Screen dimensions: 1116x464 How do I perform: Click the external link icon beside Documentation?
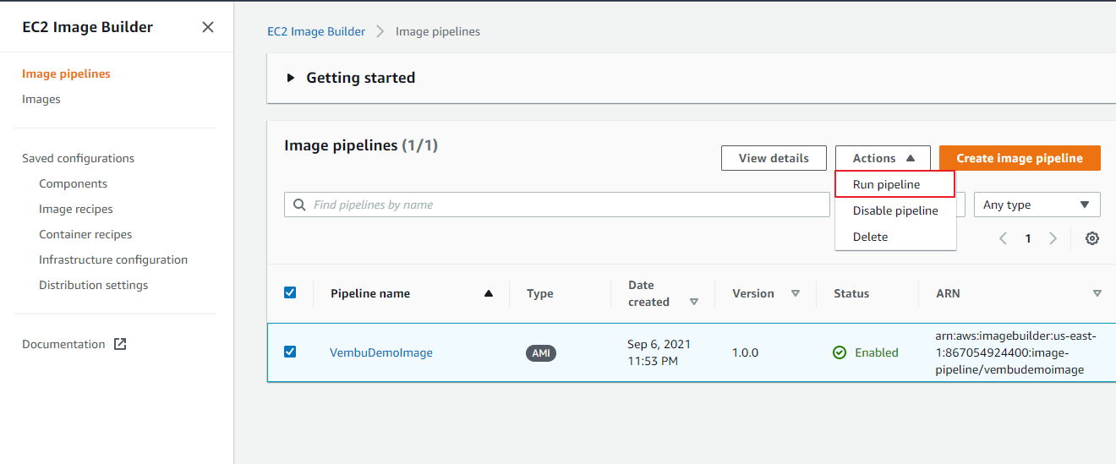(120, 344)
